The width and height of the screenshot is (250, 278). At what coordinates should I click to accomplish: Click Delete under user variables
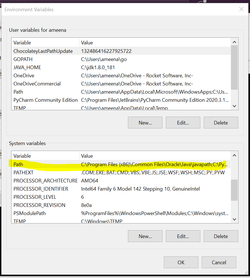pyautogui.click(x=221, y=123)
